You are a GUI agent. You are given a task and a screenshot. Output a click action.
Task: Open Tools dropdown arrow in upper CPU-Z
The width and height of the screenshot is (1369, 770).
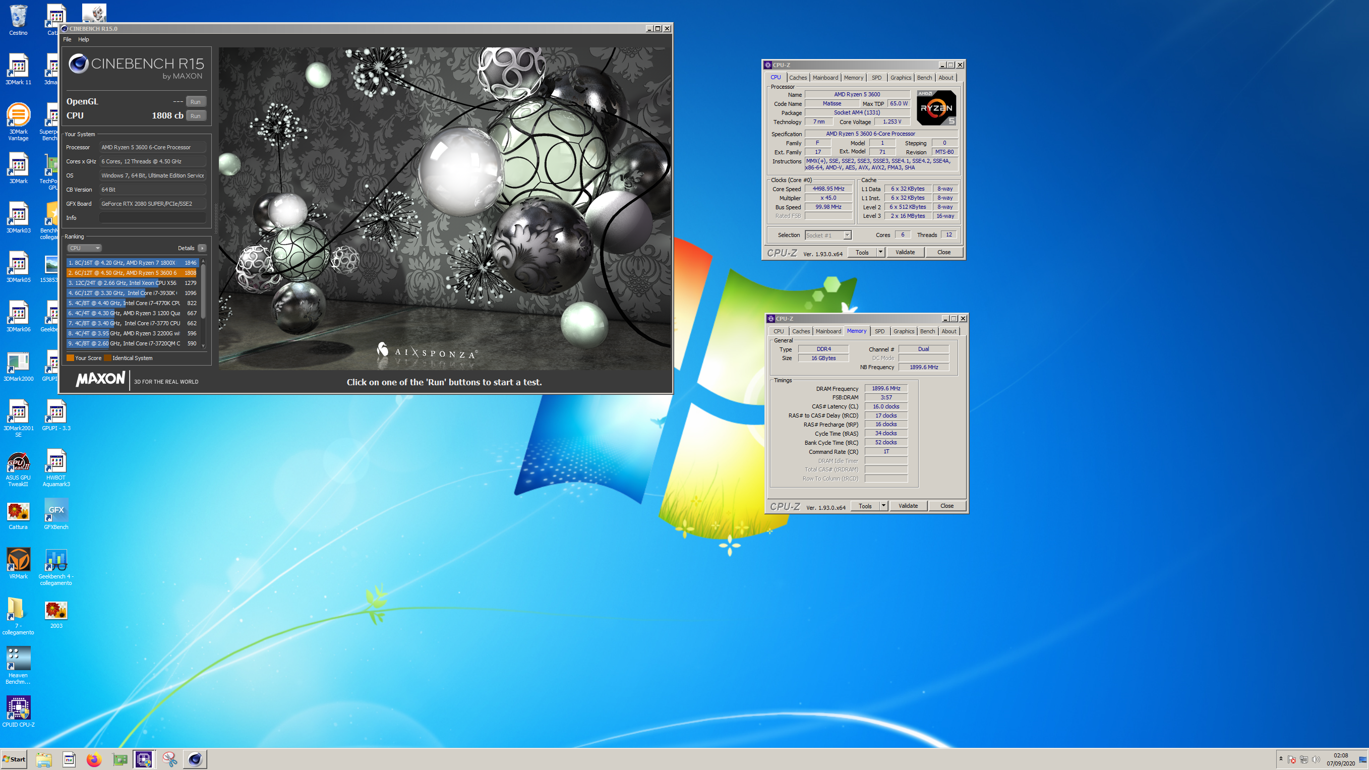click(880, 253)
